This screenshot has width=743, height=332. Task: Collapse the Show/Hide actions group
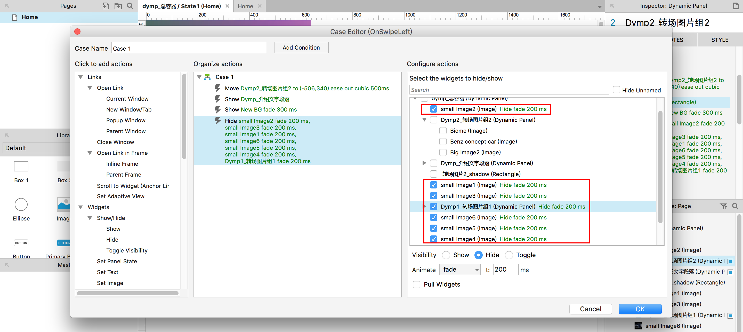click(90, 218)
